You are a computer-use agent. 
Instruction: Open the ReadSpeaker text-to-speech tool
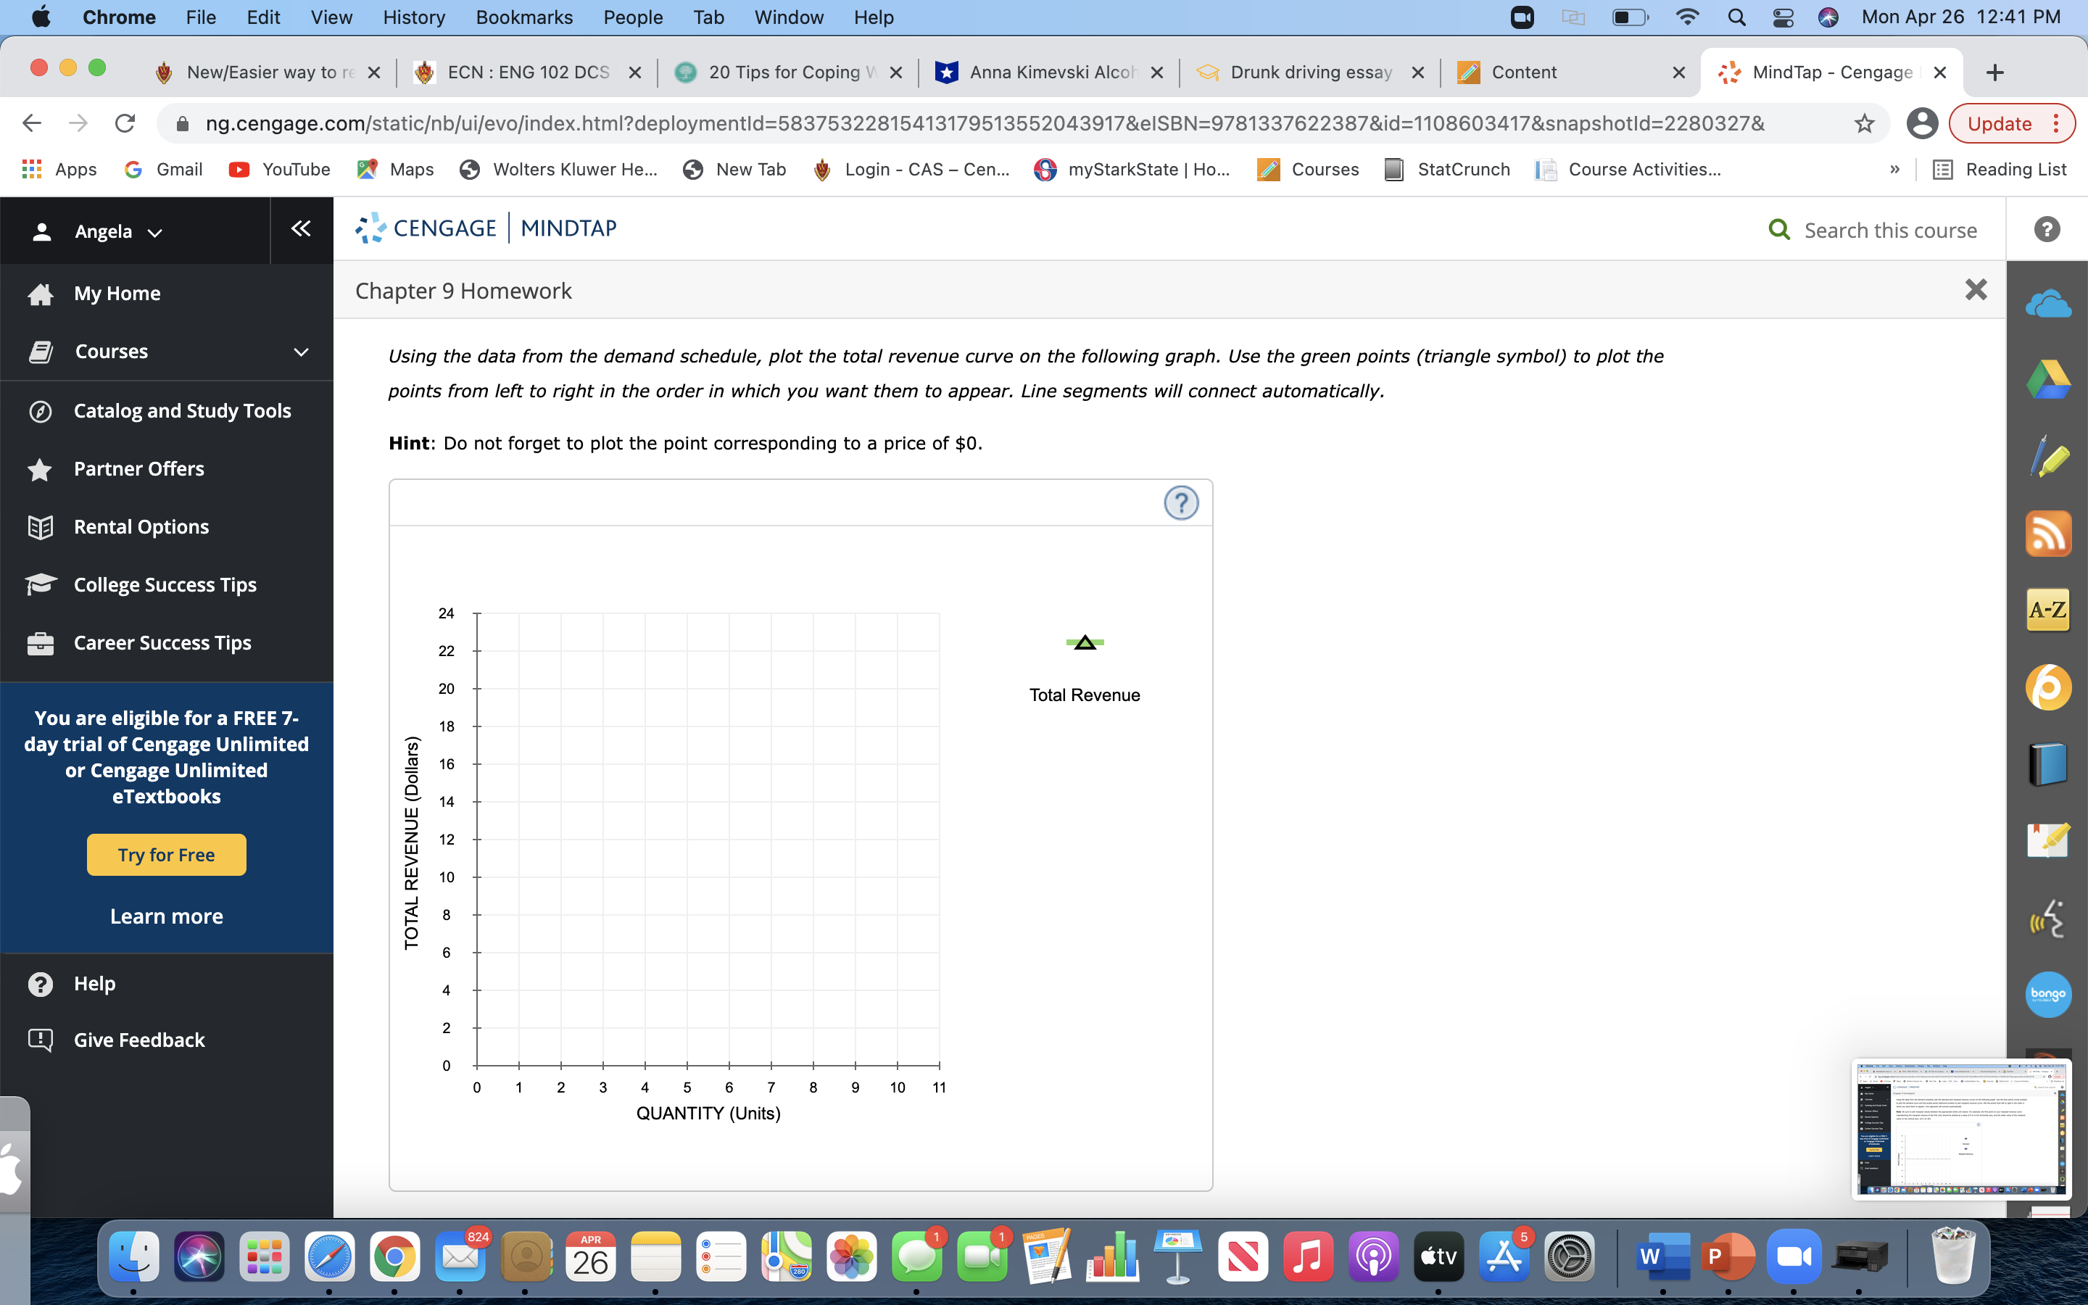[x=2048, y=917]
